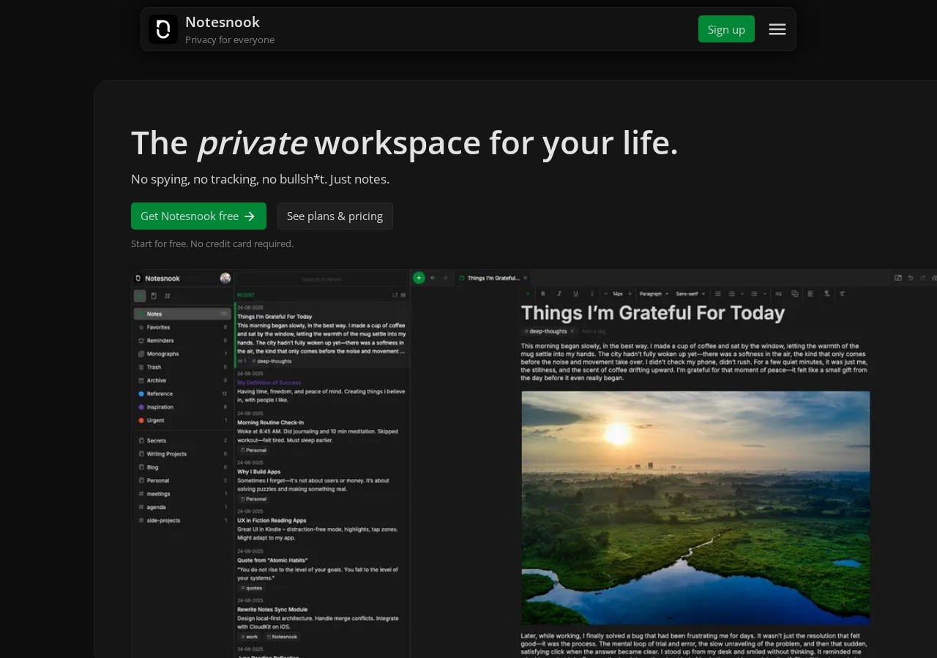
Task: Toggle italic formatting in editor toolbar
Action: click(559, 294)
